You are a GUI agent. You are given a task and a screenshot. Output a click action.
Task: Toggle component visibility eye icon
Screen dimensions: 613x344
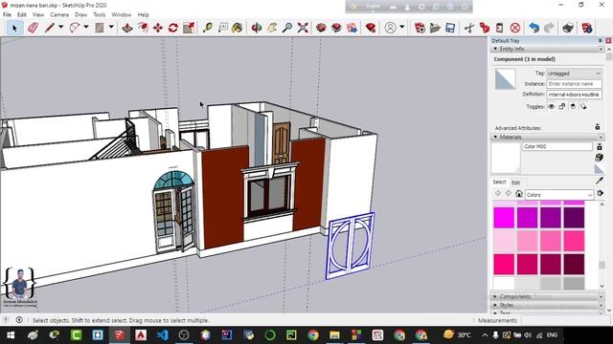pos(552,106)
